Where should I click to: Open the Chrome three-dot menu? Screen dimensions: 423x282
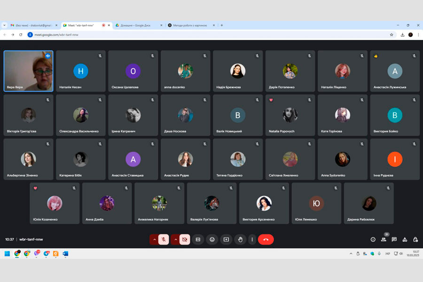(x=418, y=34)
